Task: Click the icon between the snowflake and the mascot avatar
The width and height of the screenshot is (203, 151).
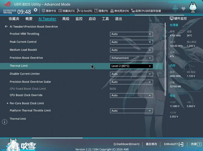Action: pyautogui.click(x=183, y=9)
